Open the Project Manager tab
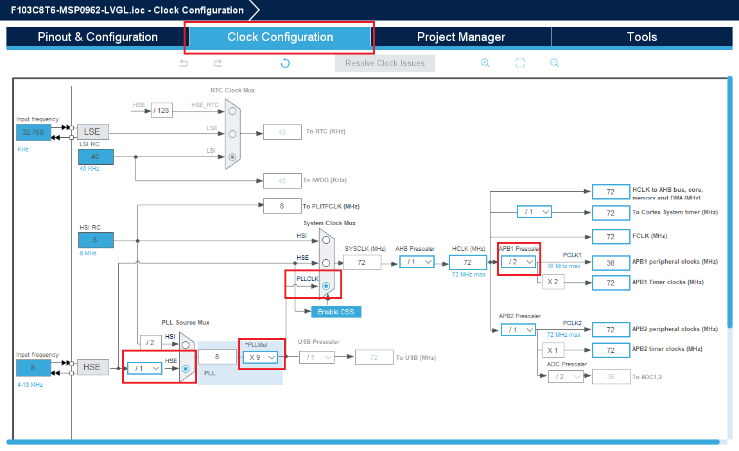Image resolution: width=739 pixels, height=451 pixels. 461,37
